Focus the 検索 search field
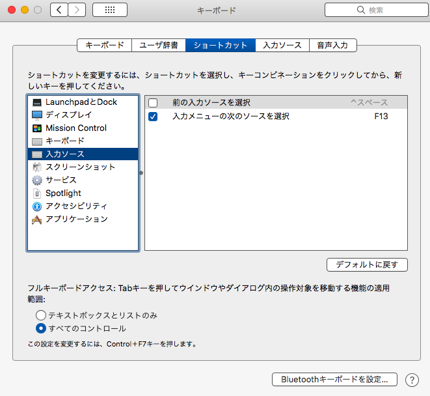430x396 pixels. (x=377, y=10)
